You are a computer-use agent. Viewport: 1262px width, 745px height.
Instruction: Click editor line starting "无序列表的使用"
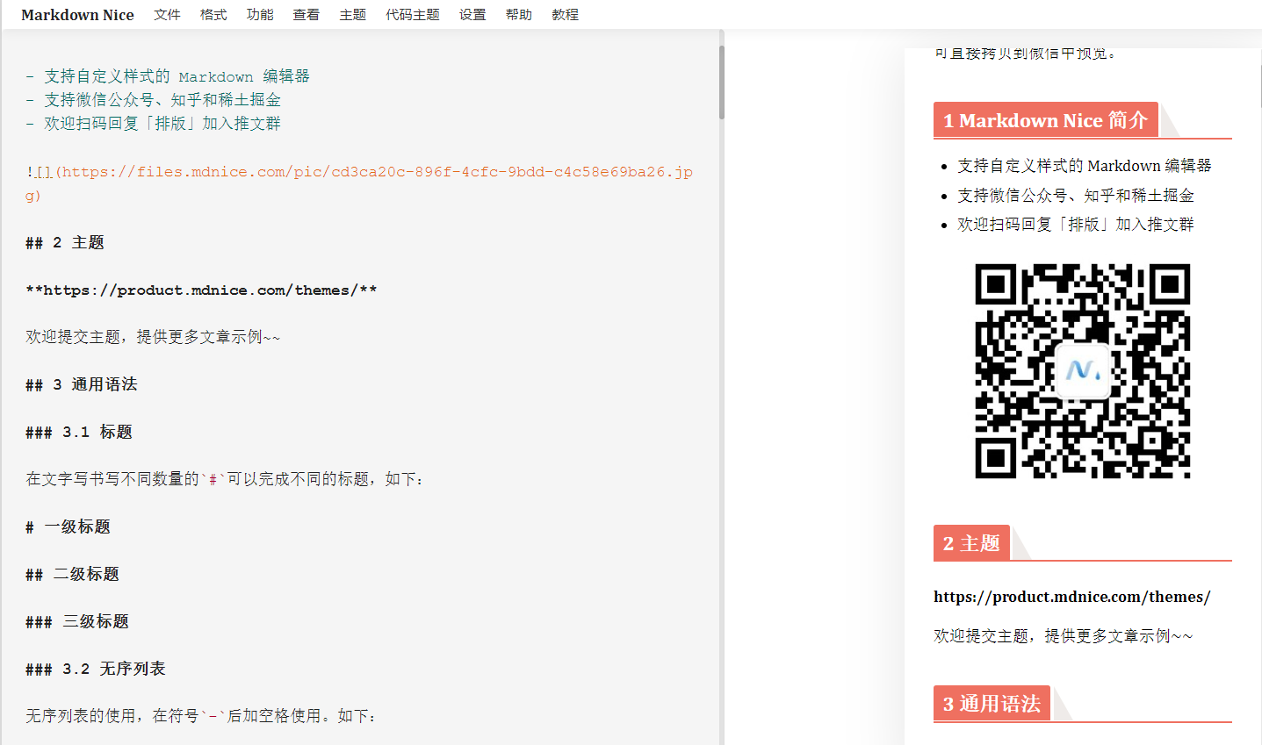tap(201, 717)
